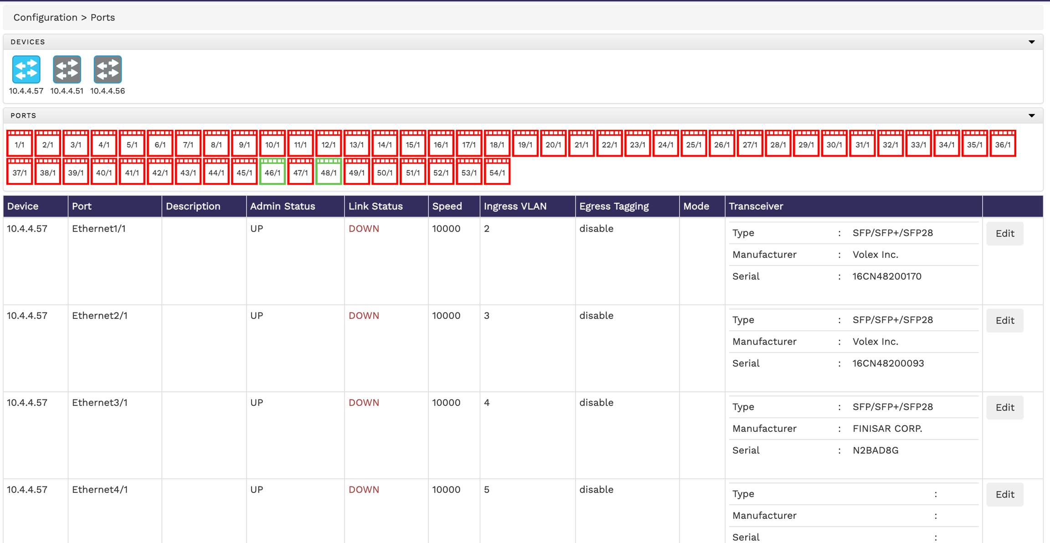Click the Admin Status column header
Viewport: 1050px width, 543px height.
[283, 206]
